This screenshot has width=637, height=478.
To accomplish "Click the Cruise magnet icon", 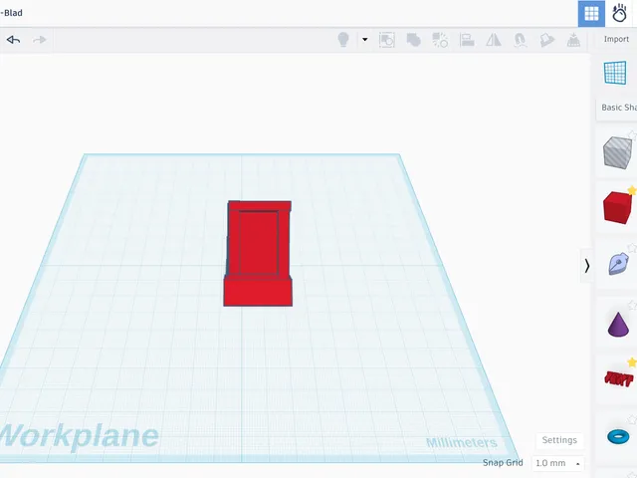I will pos(521,40).
